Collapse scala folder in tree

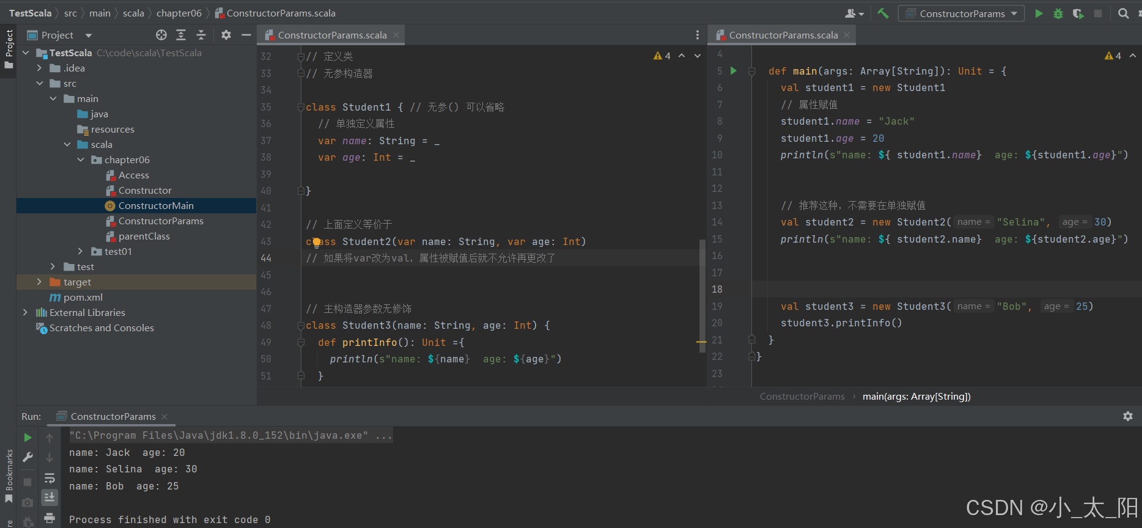tap(67, 145)
